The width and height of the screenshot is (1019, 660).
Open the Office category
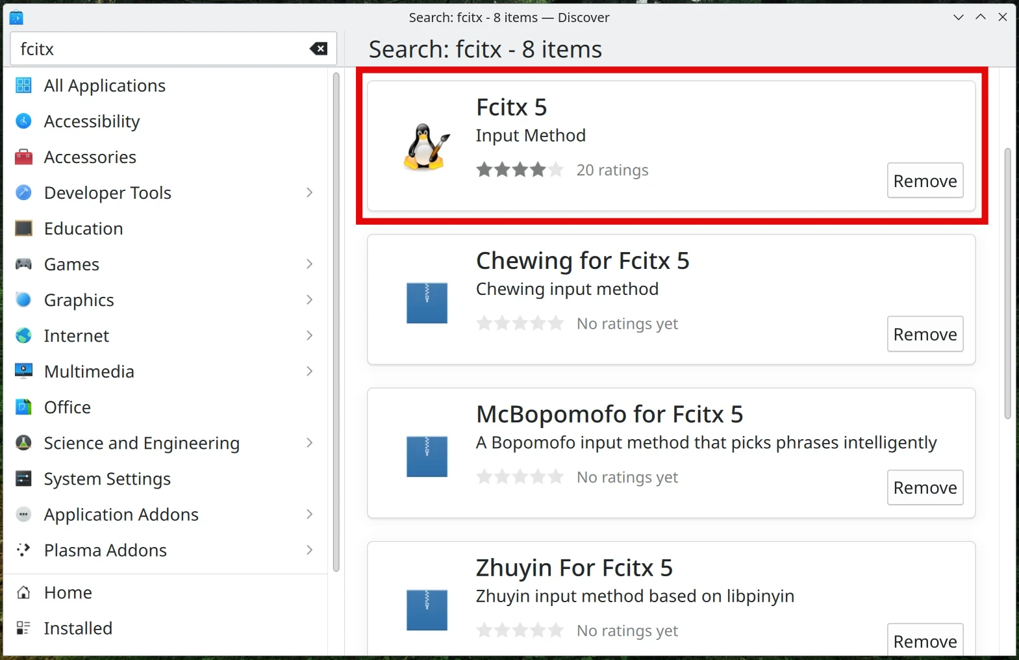[166, 407]
